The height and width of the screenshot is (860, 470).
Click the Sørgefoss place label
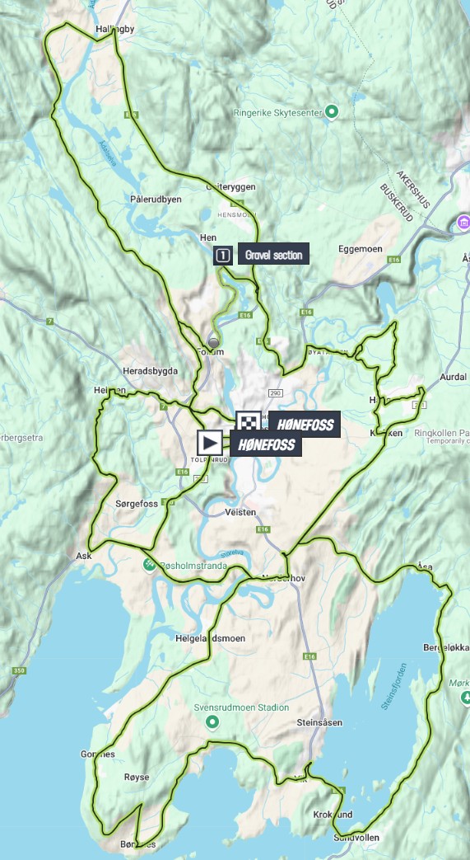[137, 504]
